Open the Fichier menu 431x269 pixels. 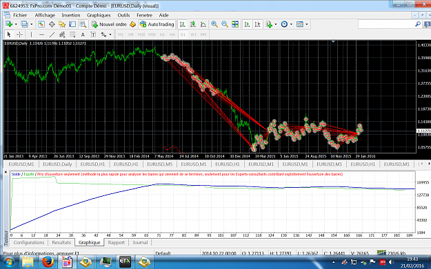coord(20,15)
